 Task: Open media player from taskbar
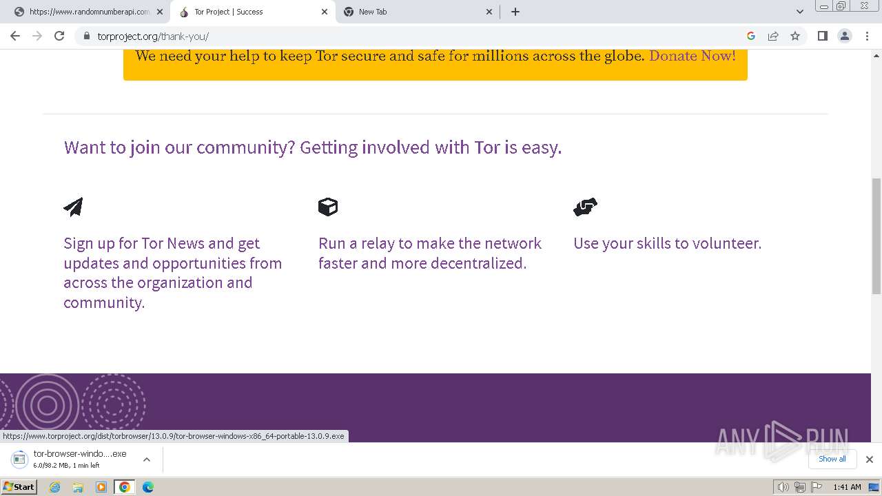point(101,487)
